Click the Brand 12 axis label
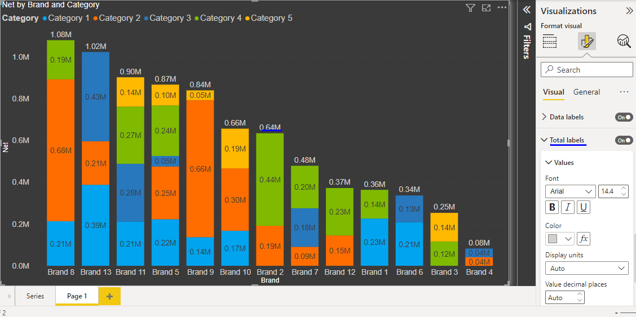 click(x=340, y=272)
